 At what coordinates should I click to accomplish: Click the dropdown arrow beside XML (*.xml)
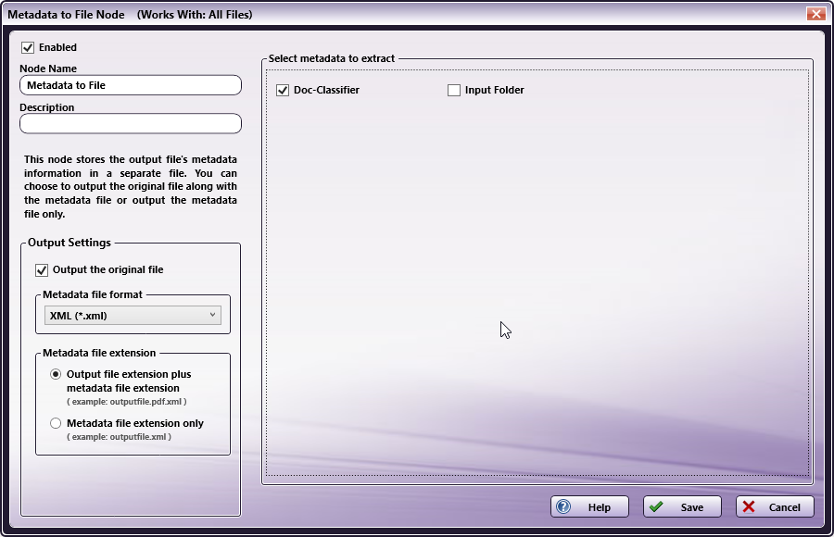(212, 315)
